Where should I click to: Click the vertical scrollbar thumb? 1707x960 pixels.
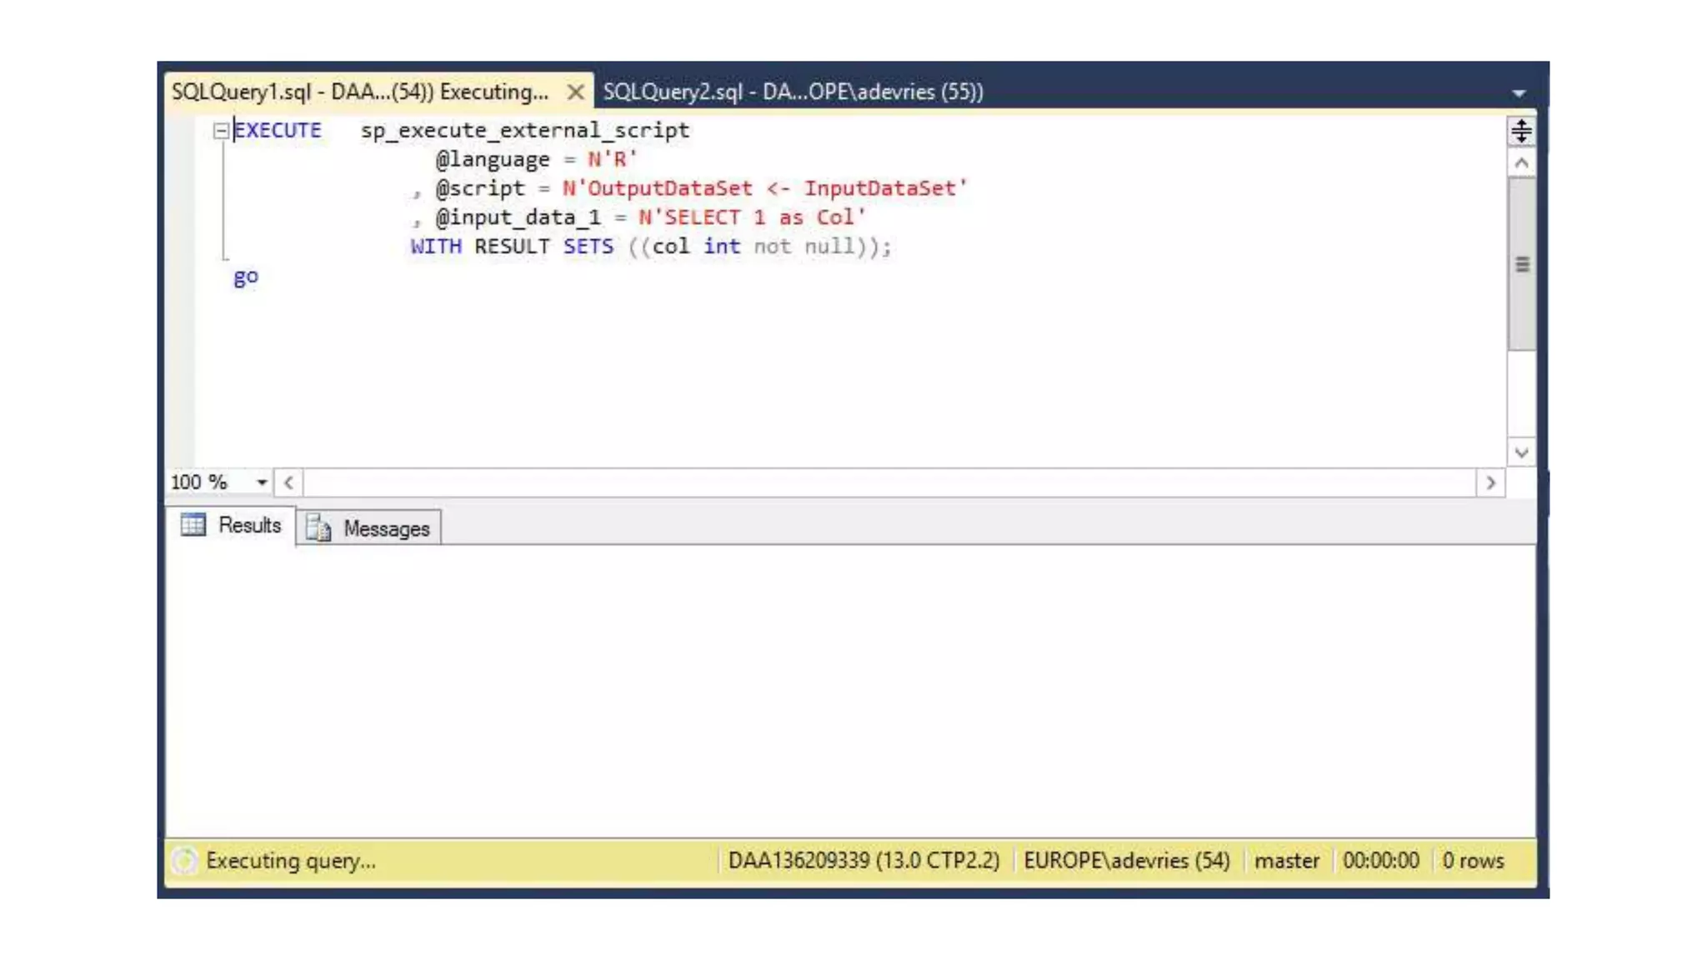click(1521, 265)
